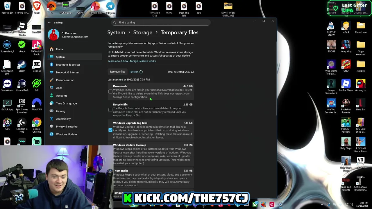Select the CapCut desktop shortcut
This screenshot has height=209, width=372.
tap(37, 66)
